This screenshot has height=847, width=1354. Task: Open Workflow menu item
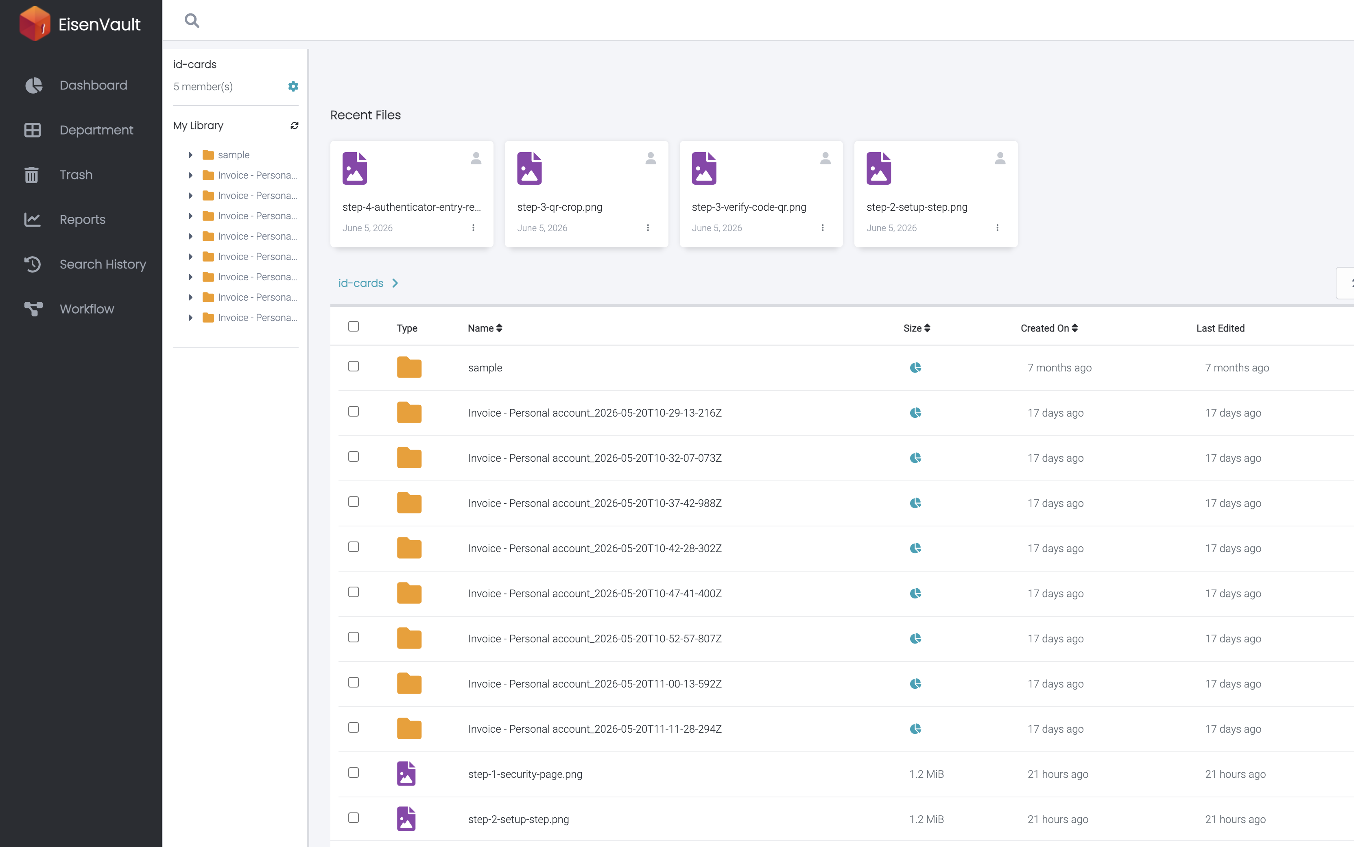click(87, 309)
